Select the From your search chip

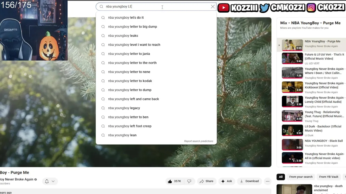(301, 177)
